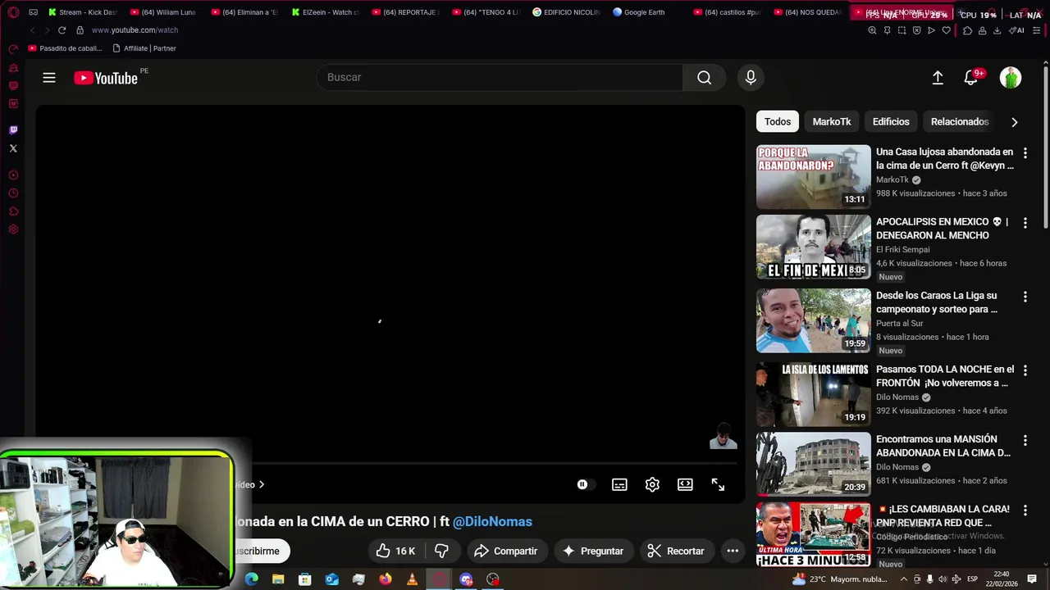The width and height of the screenshot is (1050, 590).
Task: Open YouTube notifications bell
Action: click(970, 77)
